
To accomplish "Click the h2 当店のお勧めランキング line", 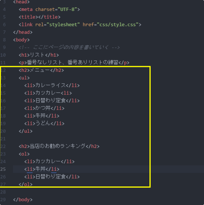I will pyautogui.click(x=59, y=146).
